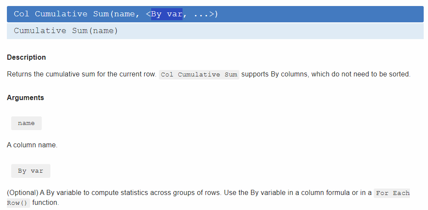
Task: Click the For Each inline code
Action: (392, 193)
